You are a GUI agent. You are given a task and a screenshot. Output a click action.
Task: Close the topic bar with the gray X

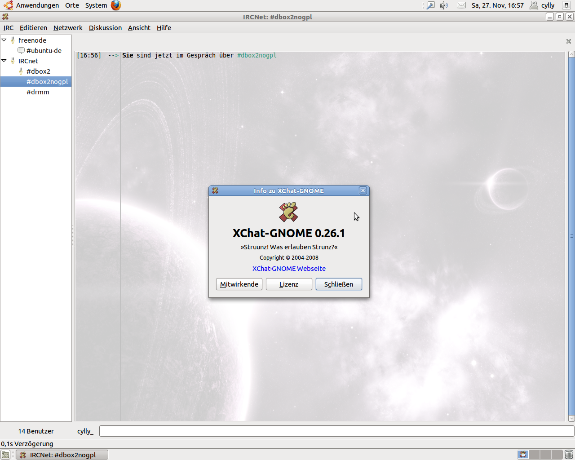[569, 41]
